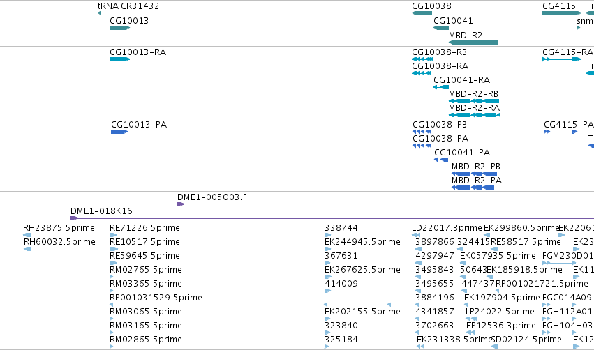Select the EK299860.5prime EST
This screenshot has height=350, width=594.
coord(487,235)
